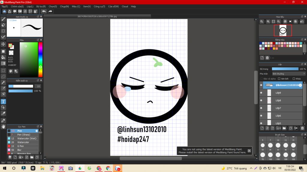Screen dimensions: 307x172
Task: Toggle visibility of Lớp9 layer
Action: [x=261, y=93]
